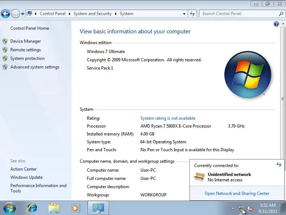286x215 pixels.
Task: Expand the arrow after System and Security
Action: click(115, 14)
